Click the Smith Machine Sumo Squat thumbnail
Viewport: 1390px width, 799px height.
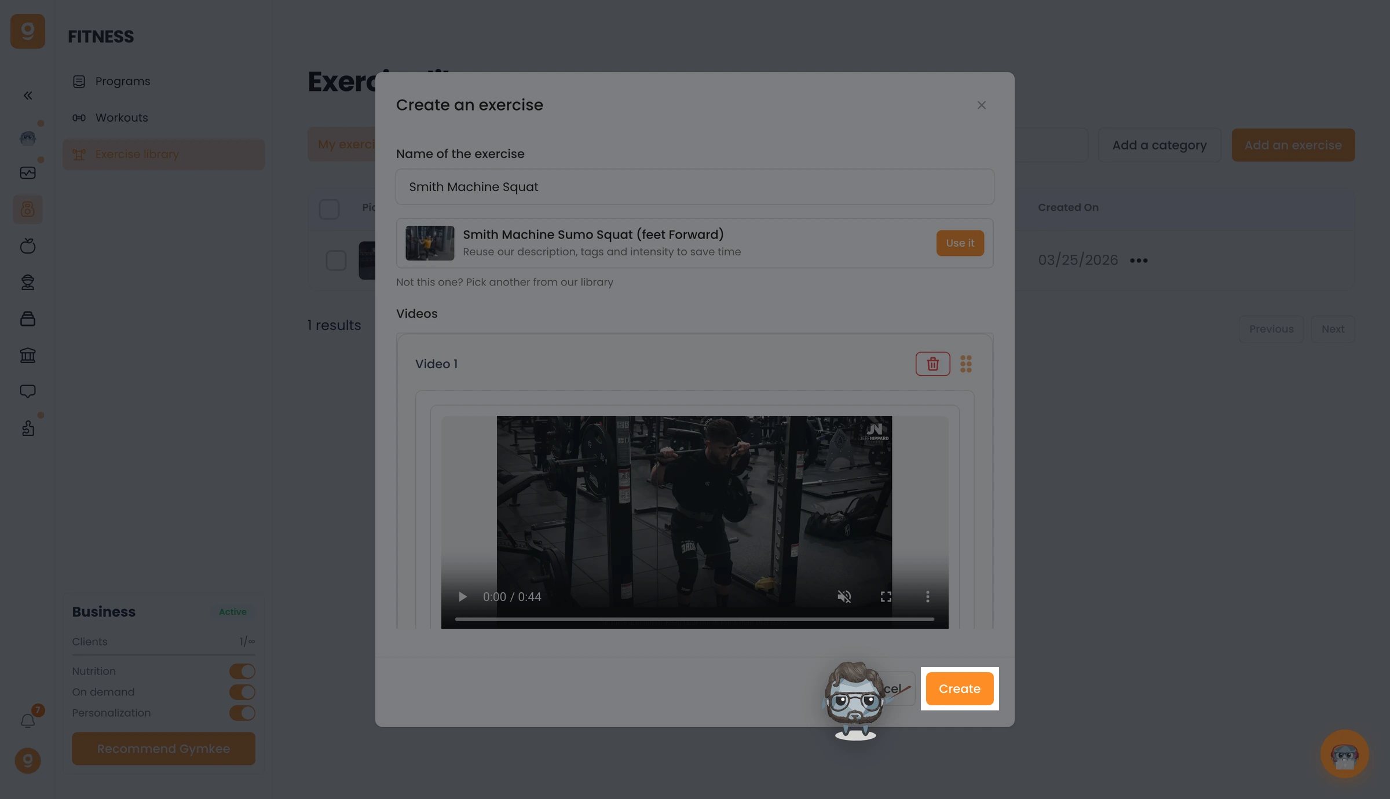pos(430,243)
